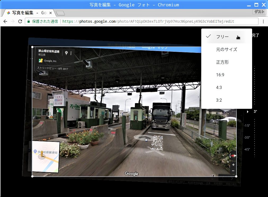Image resolution: width=268 pixels, height=197 pixels.
Task: Click the minimap thumbnail in photo
Action: [x=46, y=157]
